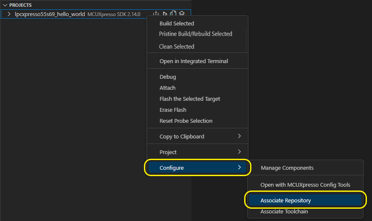Open the Copy to Clipboard submenu
The width and height of the screenshot is (372, 221).
tap(197, 136)
